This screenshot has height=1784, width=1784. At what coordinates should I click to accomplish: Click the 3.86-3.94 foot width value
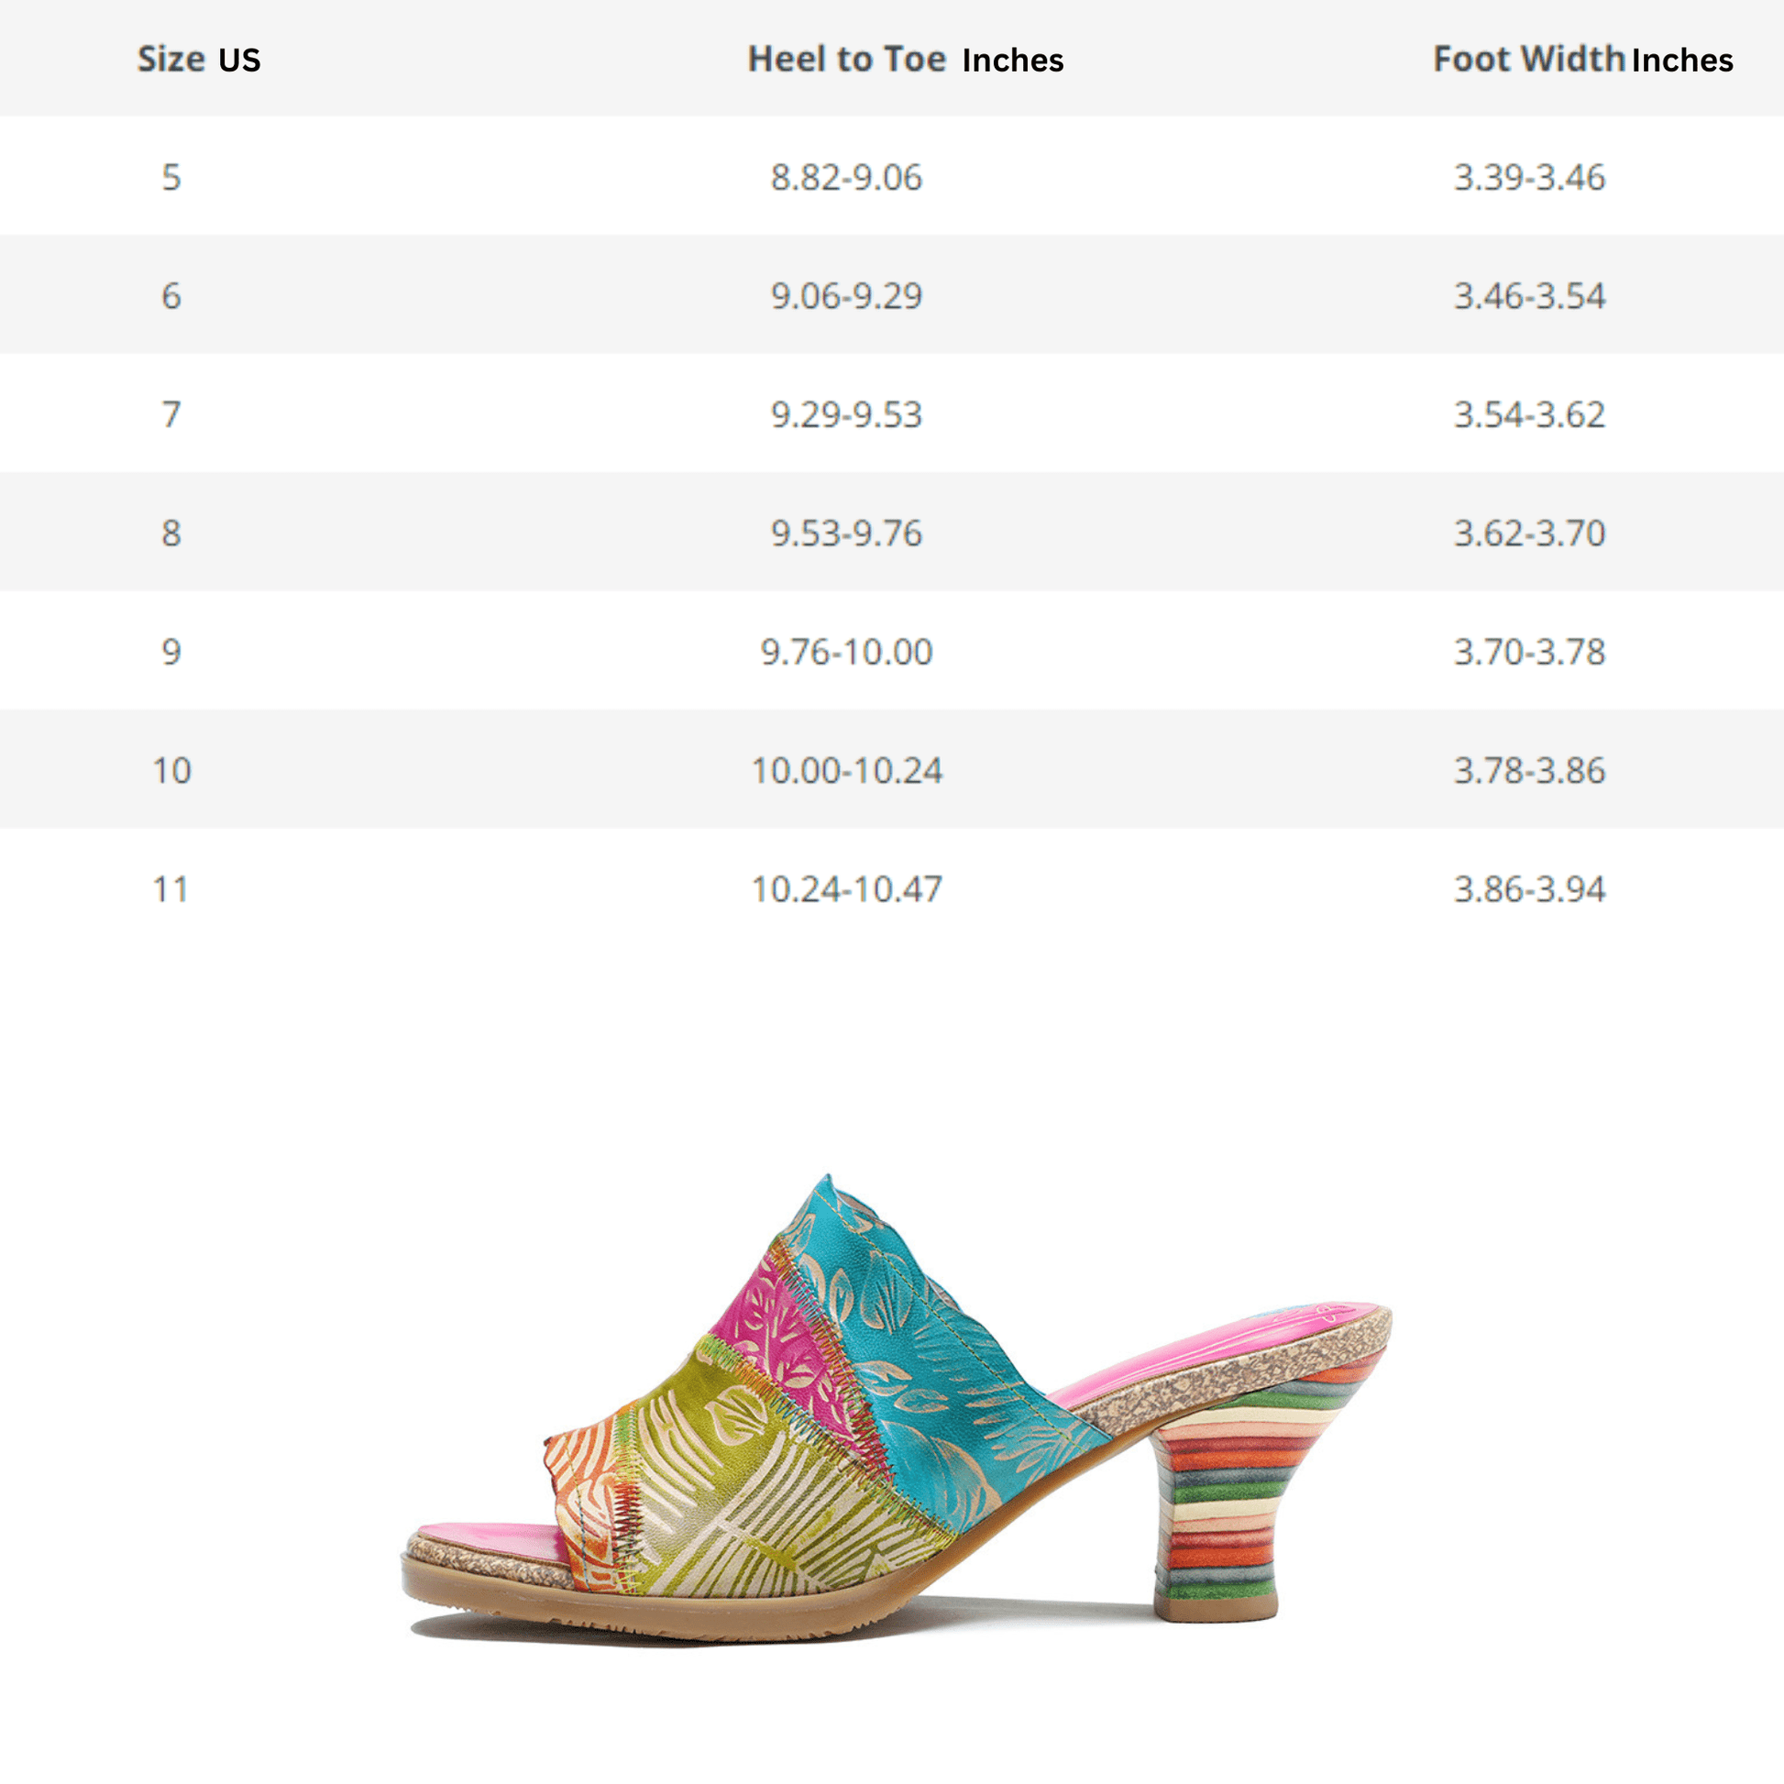1529,888
